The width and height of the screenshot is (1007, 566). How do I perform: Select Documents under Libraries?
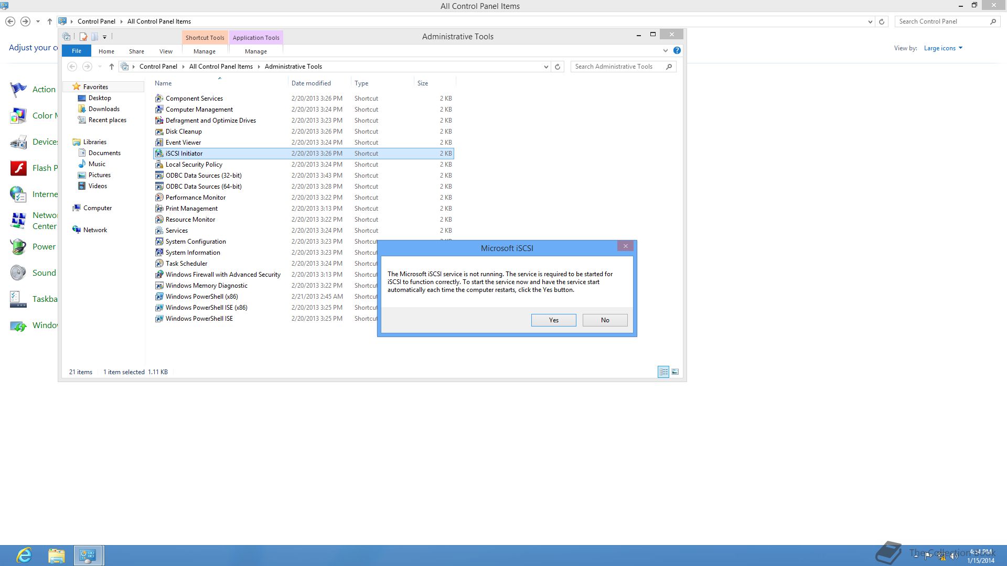coord(104,153)
